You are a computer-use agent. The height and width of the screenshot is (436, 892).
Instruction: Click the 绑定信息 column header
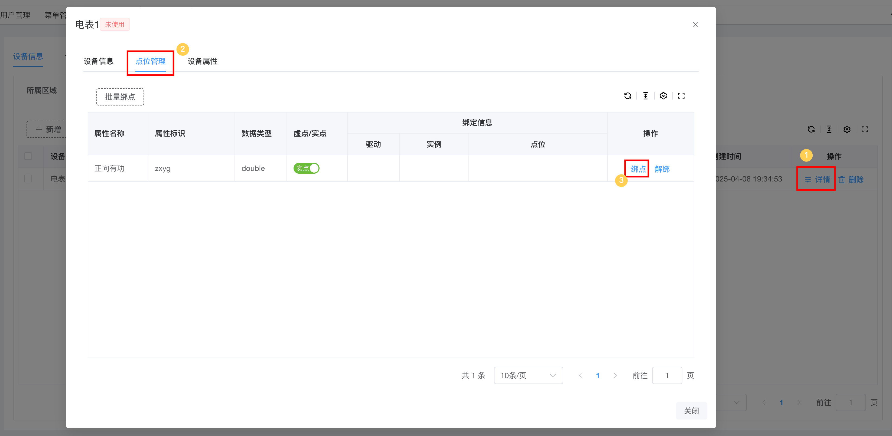coord(477,123)
